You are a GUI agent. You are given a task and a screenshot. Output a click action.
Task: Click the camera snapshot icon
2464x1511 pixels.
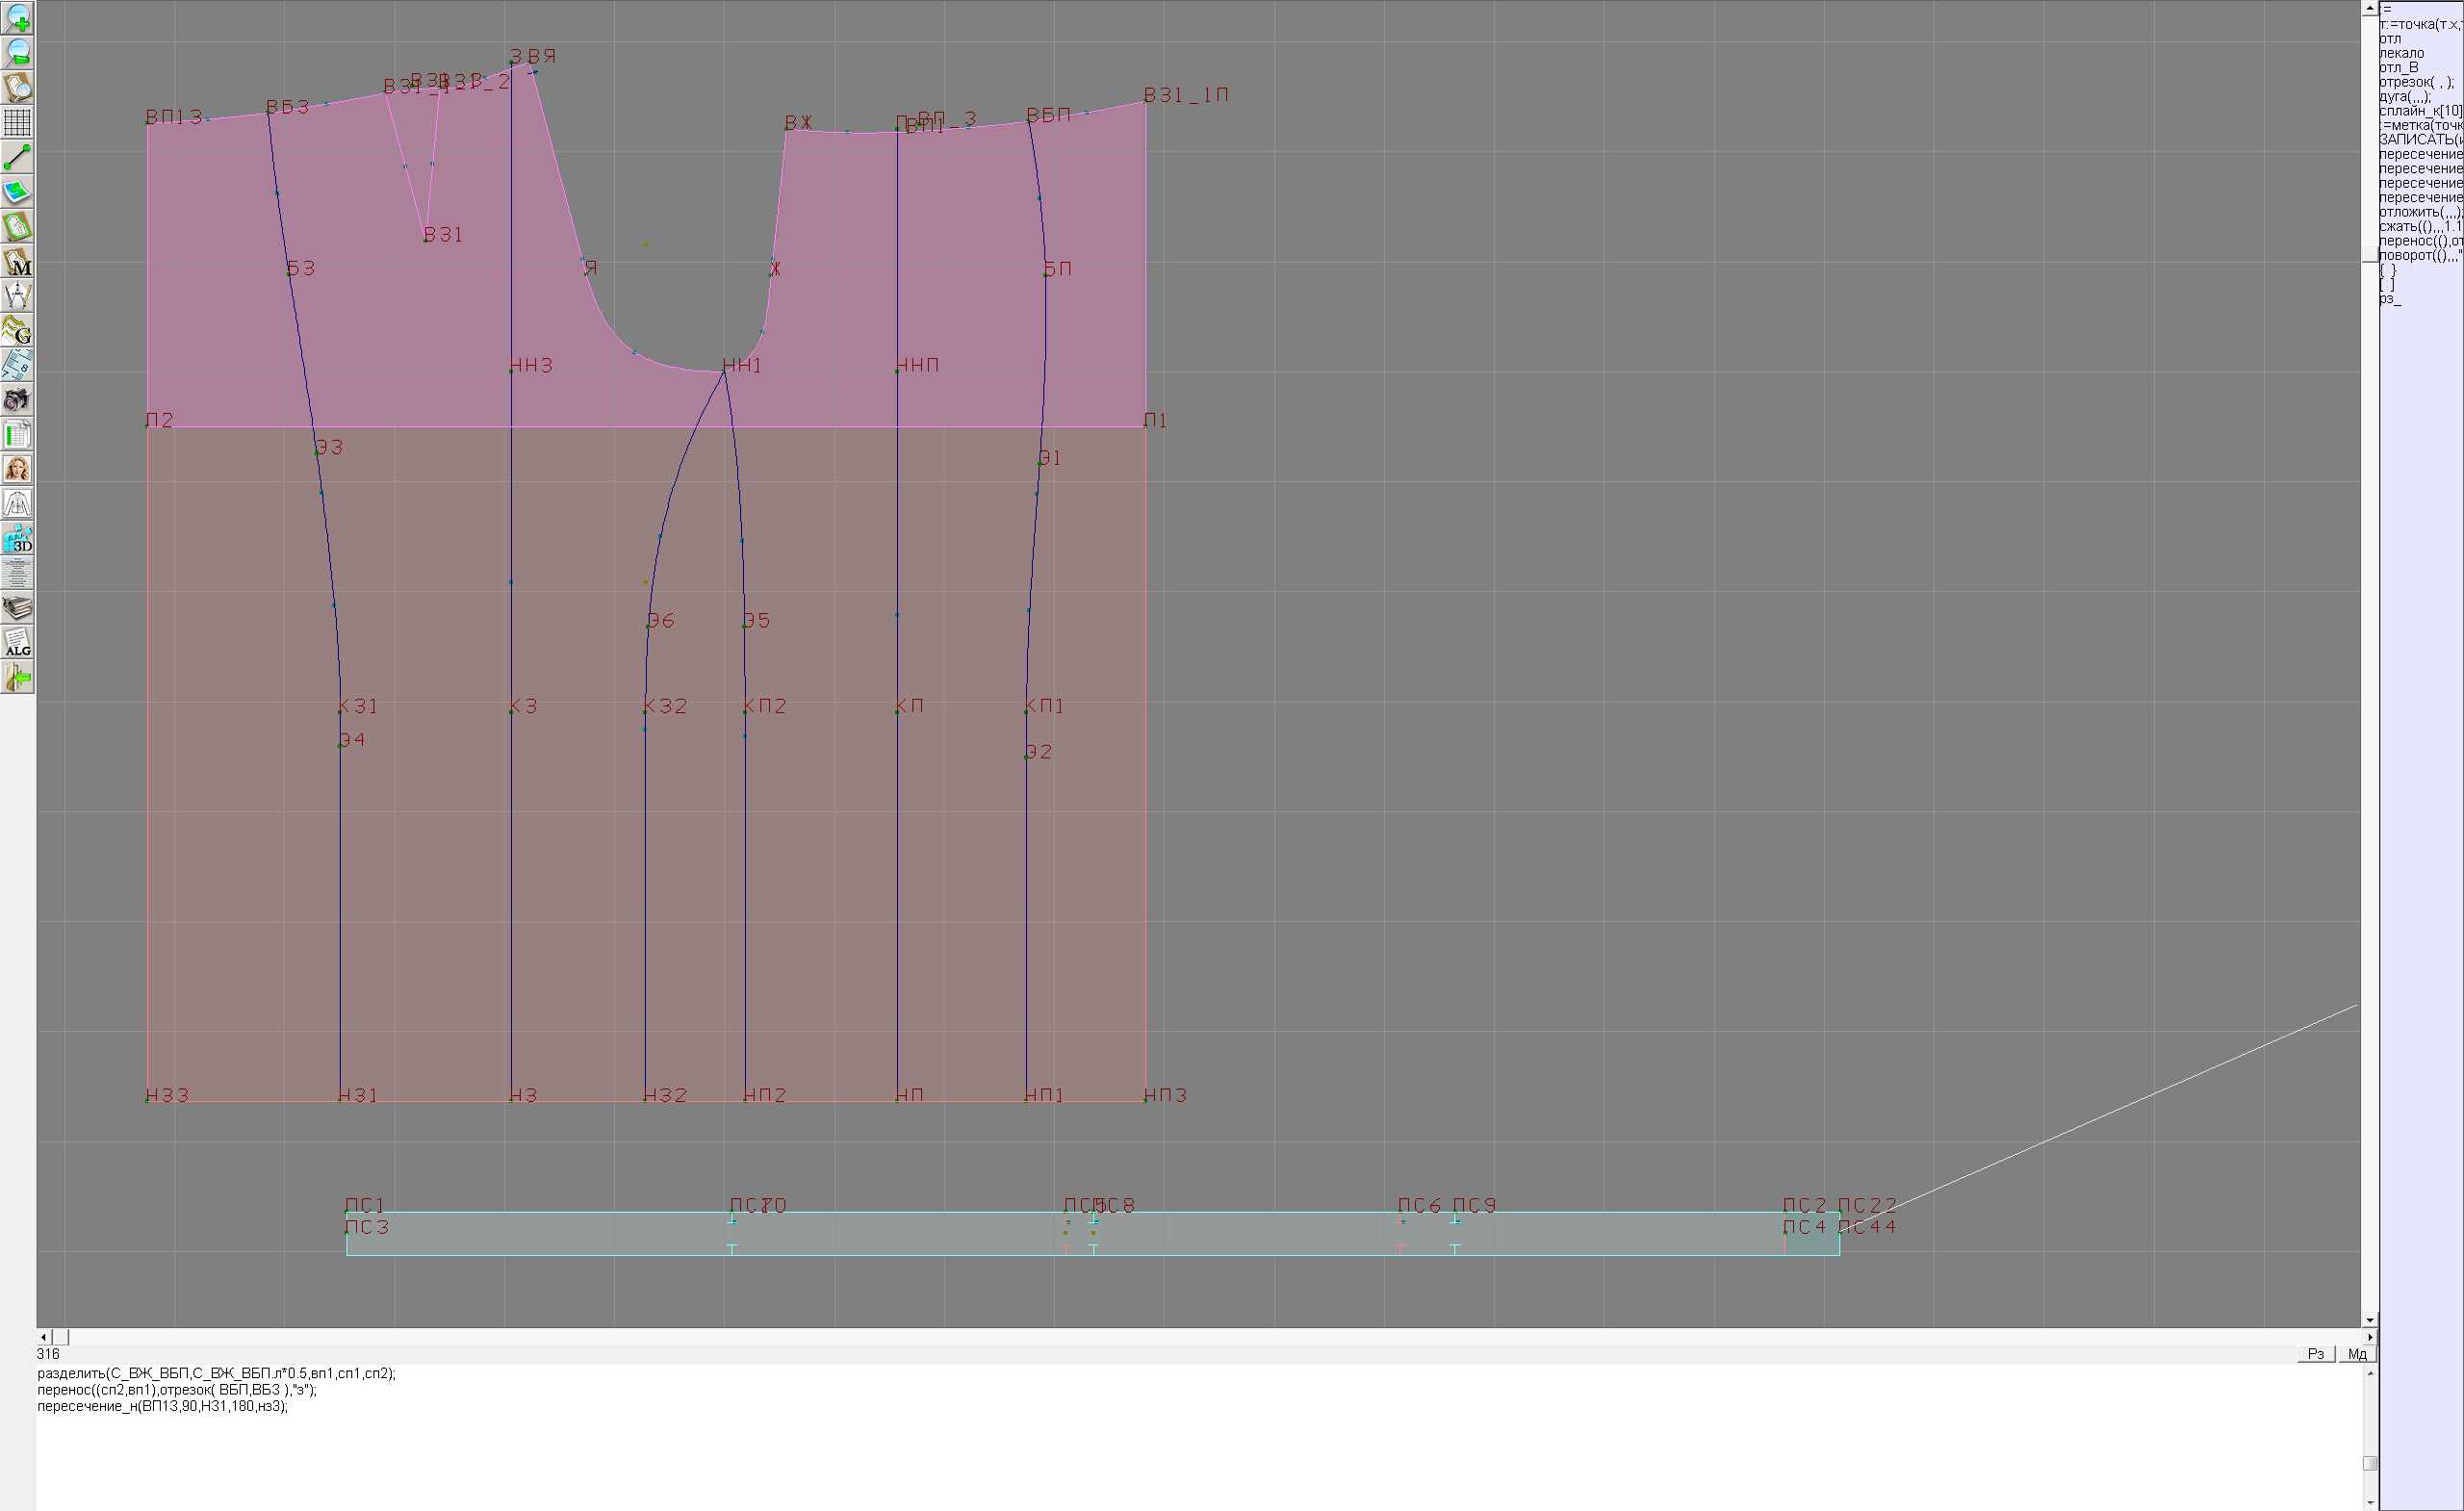[17, 400]
